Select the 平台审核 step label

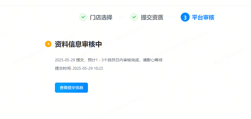coord(203,17)
